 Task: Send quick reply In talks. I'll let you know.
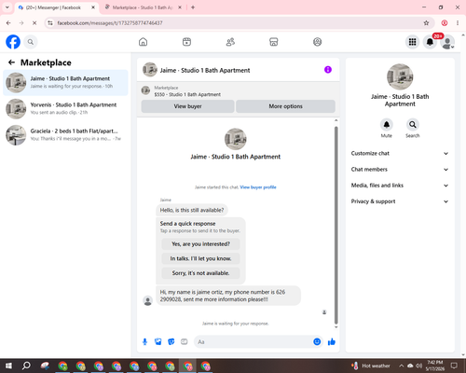[x=200, y=258]
